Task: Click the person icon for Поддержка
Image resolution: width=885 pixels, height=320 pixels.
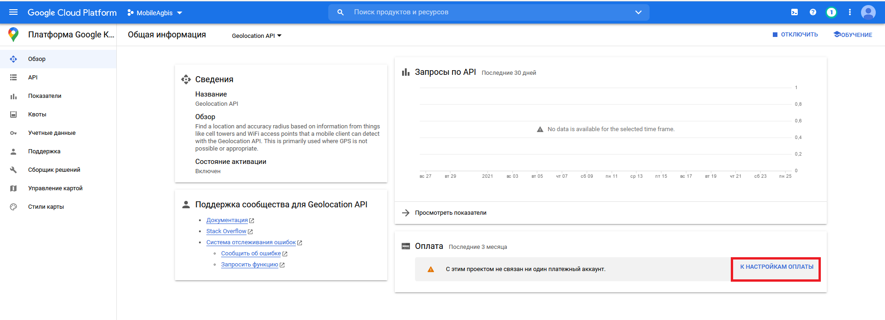Action: point(13,151)
